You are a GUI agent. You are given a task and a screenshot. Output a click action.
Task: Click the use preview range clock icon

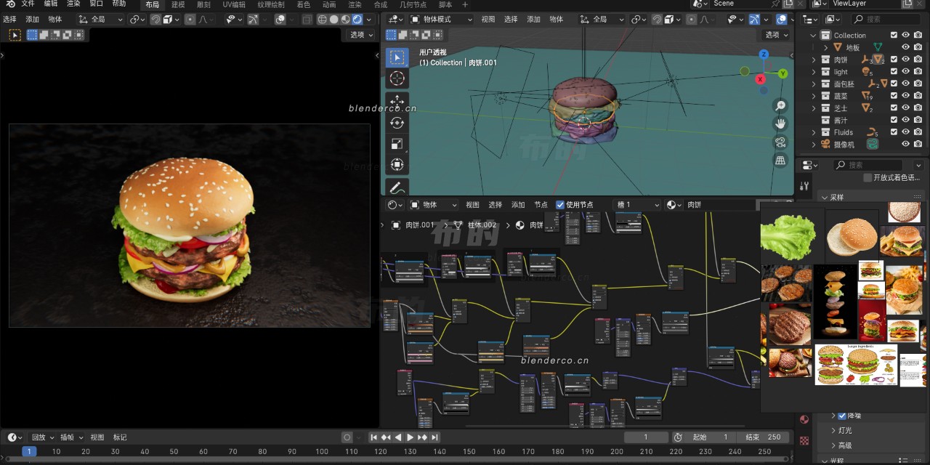678,437
